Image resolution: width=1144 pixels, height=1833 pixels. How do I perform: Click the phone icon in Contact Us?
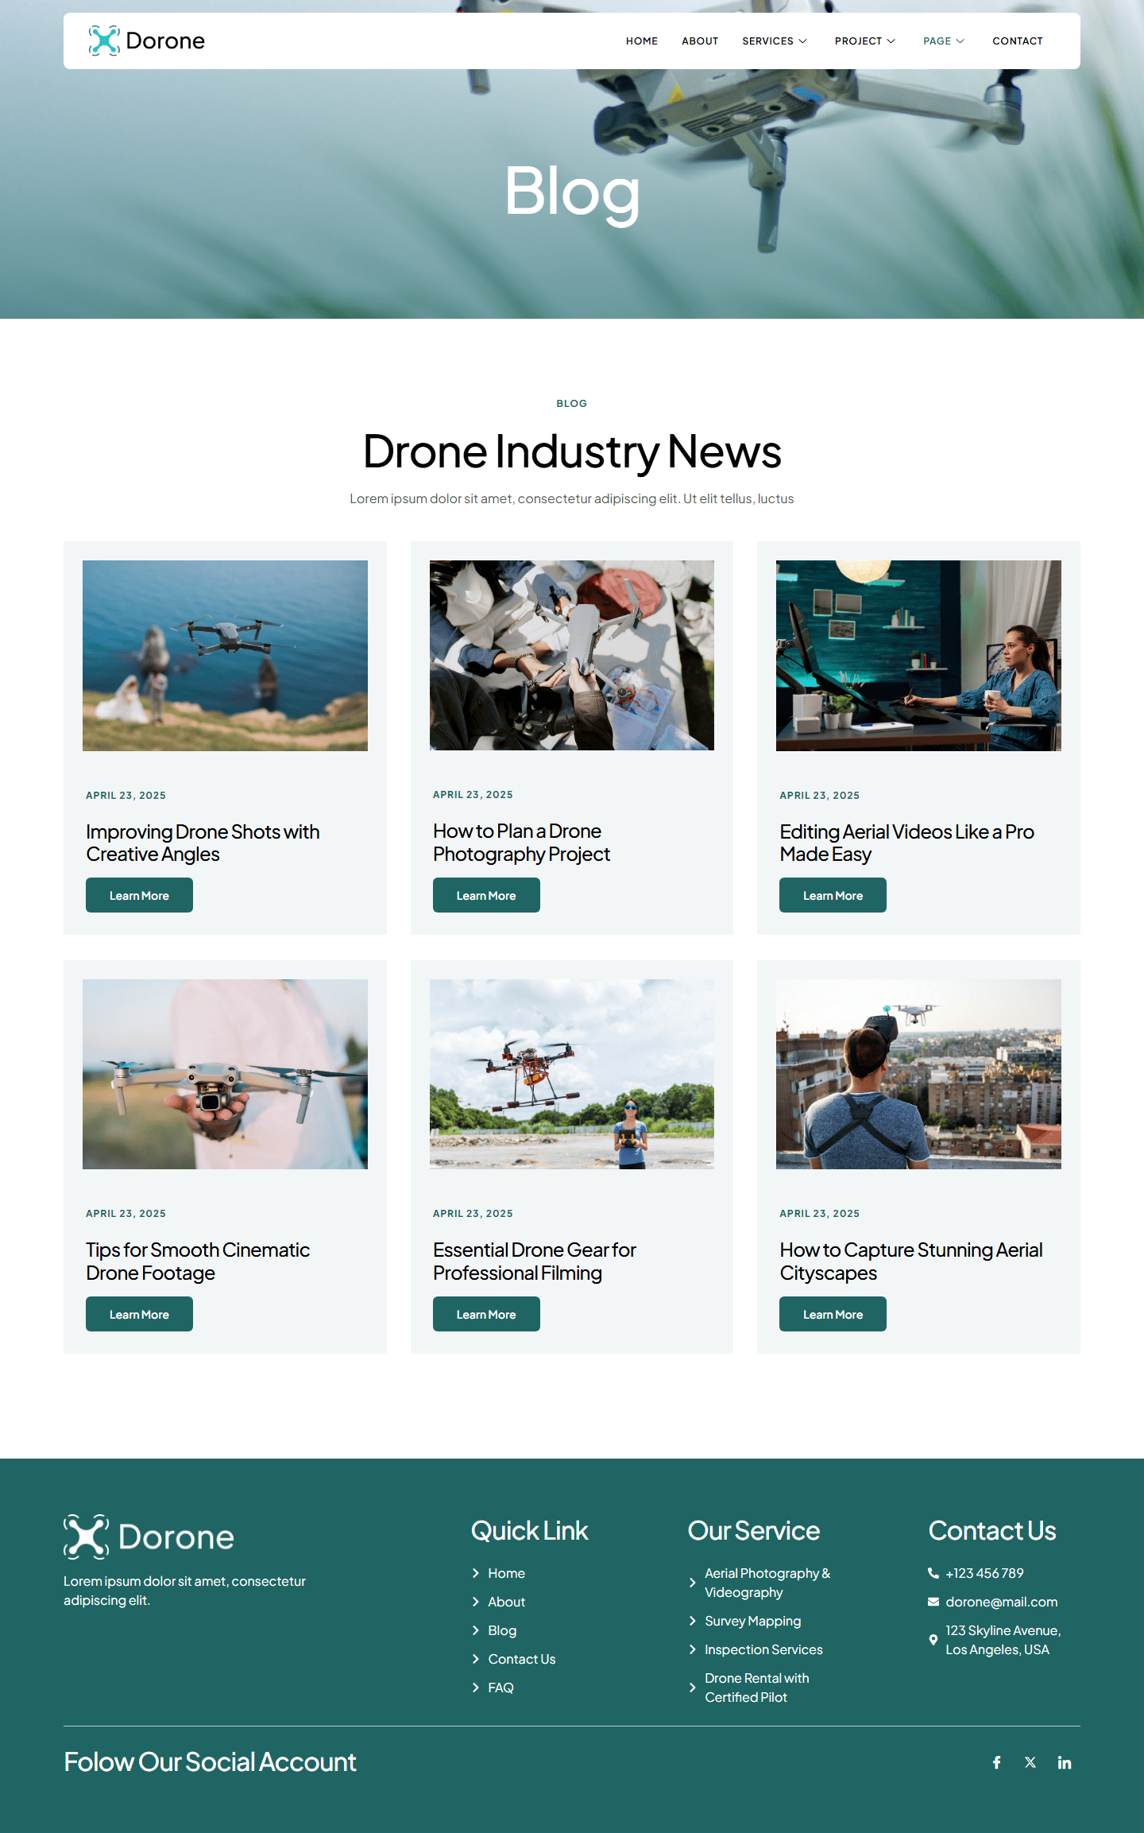pos(933,1573)
